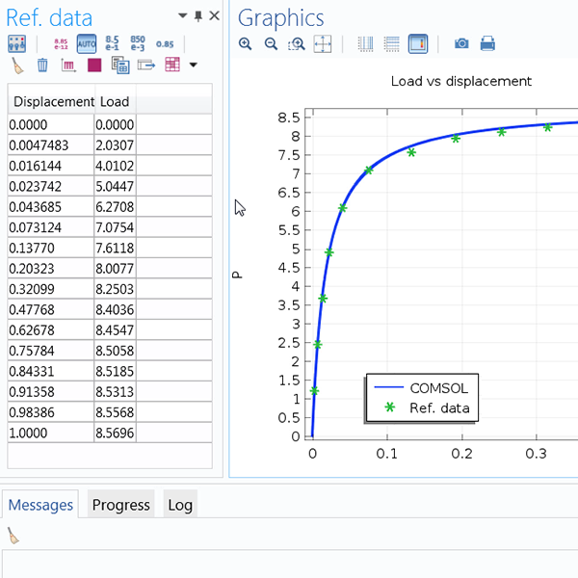Screen dimensions: 578x578
Task: Click the Displacement column header
Action: point(53,101)
